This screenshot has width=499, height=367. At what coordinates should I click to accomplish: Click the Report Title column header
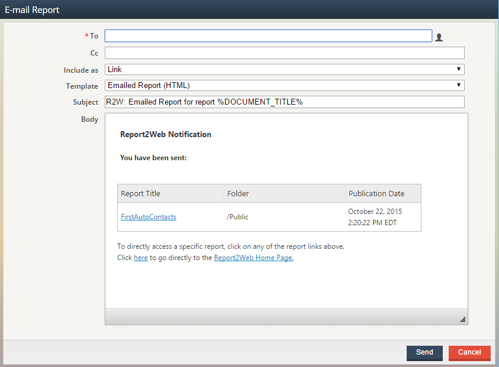142,193
